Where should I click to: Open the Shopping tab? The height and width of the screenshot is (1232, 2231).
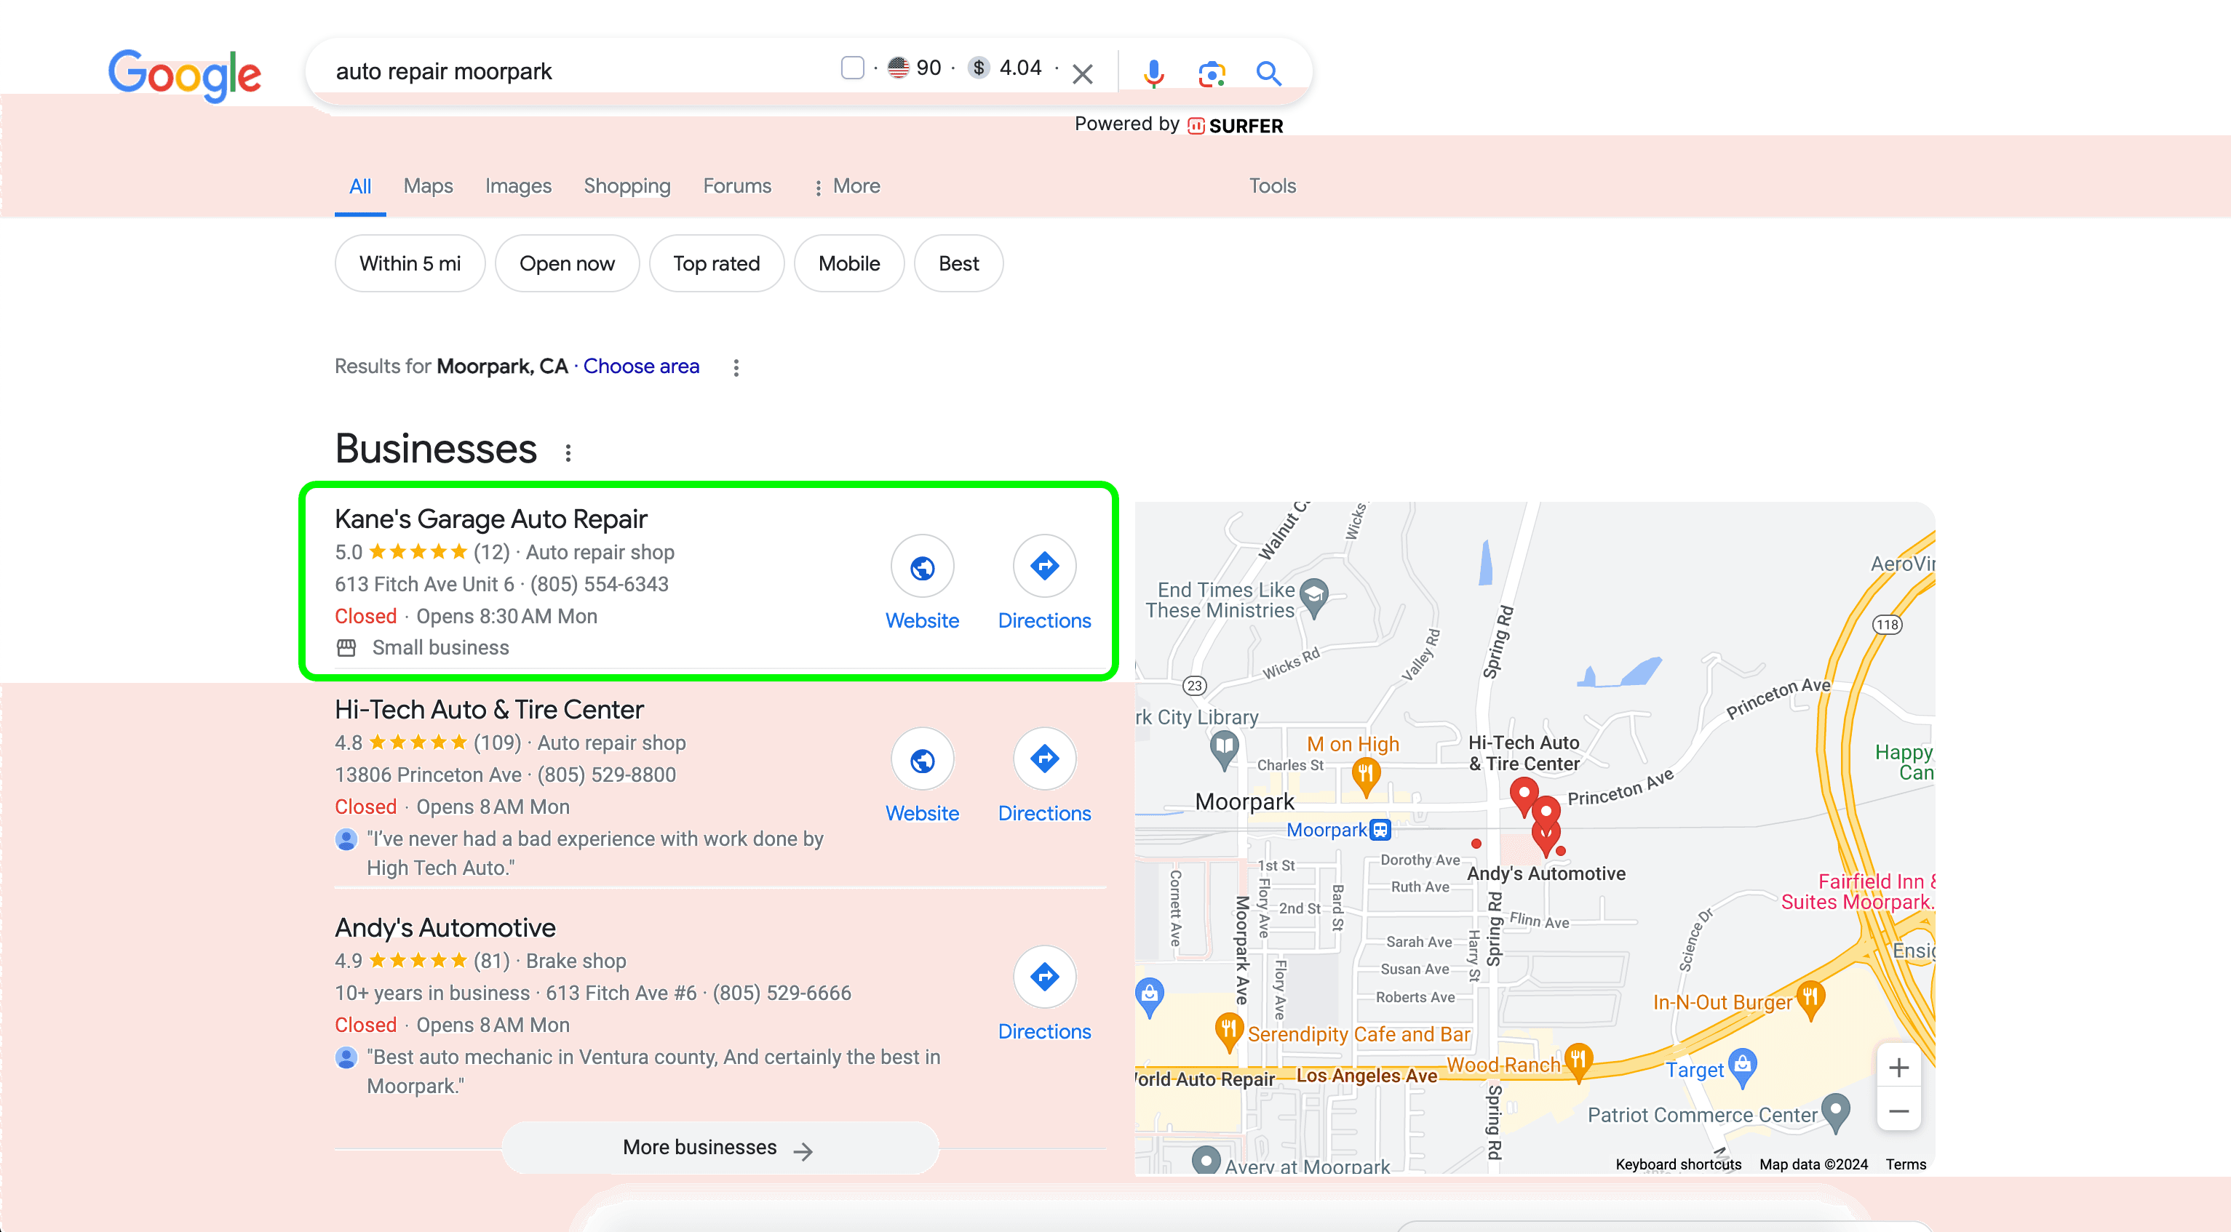627,186
